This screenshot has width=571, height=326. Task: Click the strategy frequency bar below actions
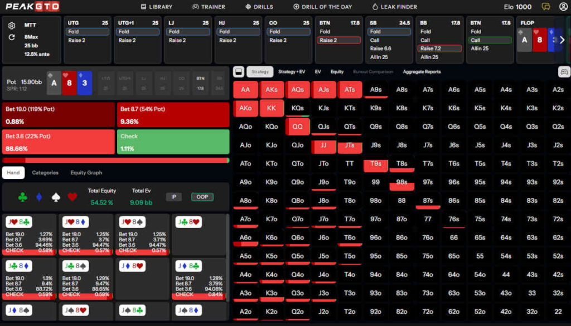pyautogui.click(x=115, y=160)
